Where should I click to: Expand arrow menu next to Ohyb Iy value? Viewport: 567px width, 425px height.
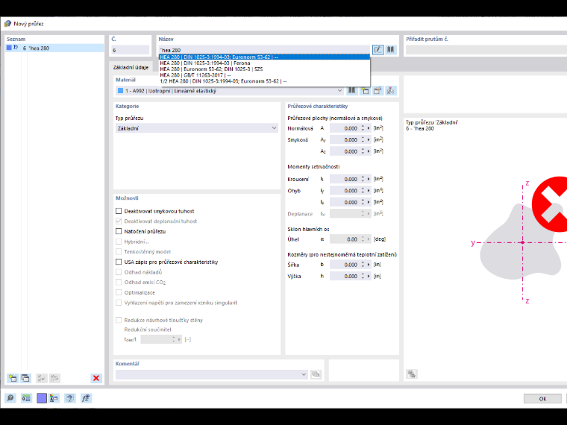369,191
